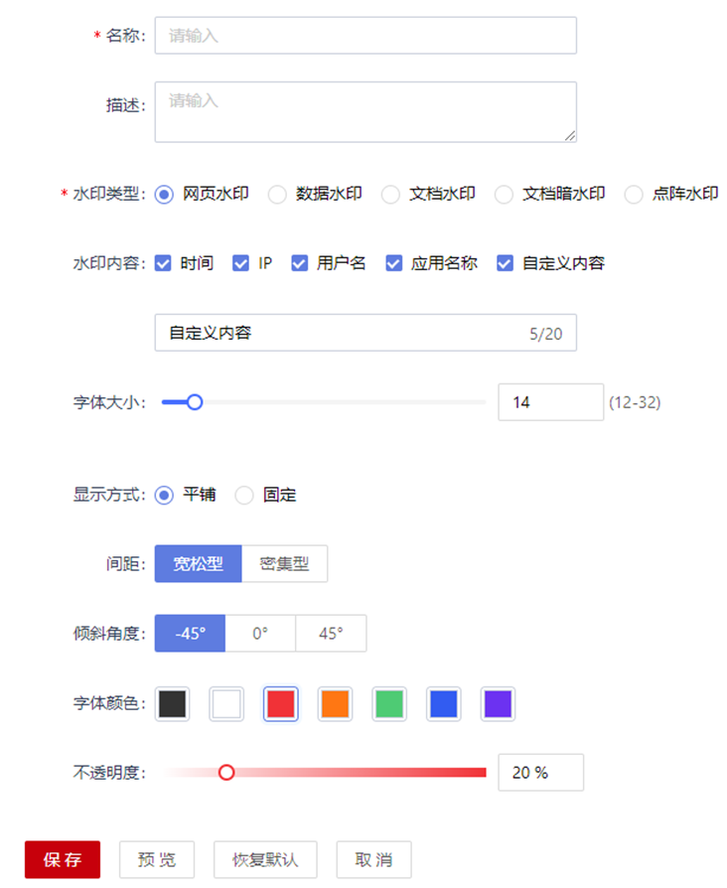Choose the 宽松型 spacing option

click(199, 564)
